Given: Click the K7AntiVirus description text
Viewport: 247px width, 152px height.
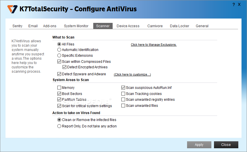Looking at the screenshot, I should pyautogui.click(x=28, y=56).
